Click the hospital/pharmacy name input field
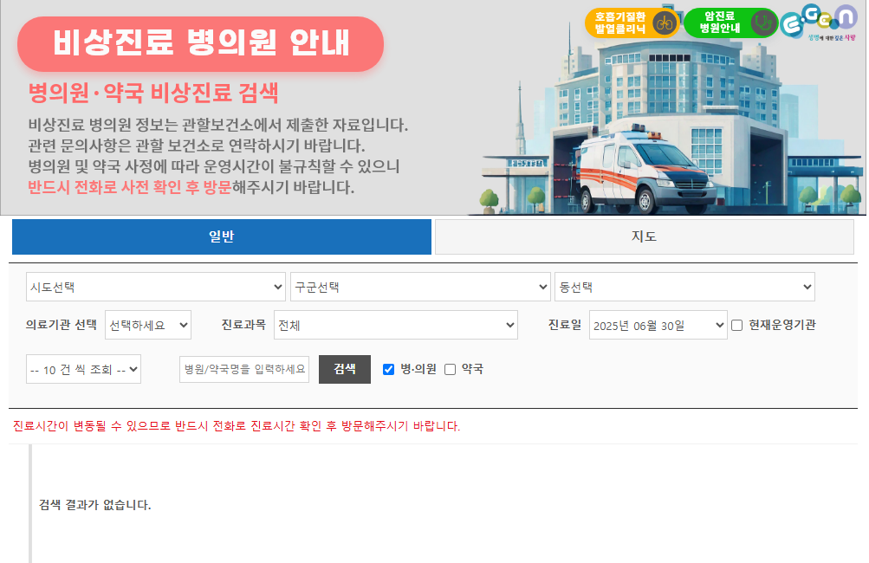The height and width of the screenshot is (563, 869). click(243, 368)
